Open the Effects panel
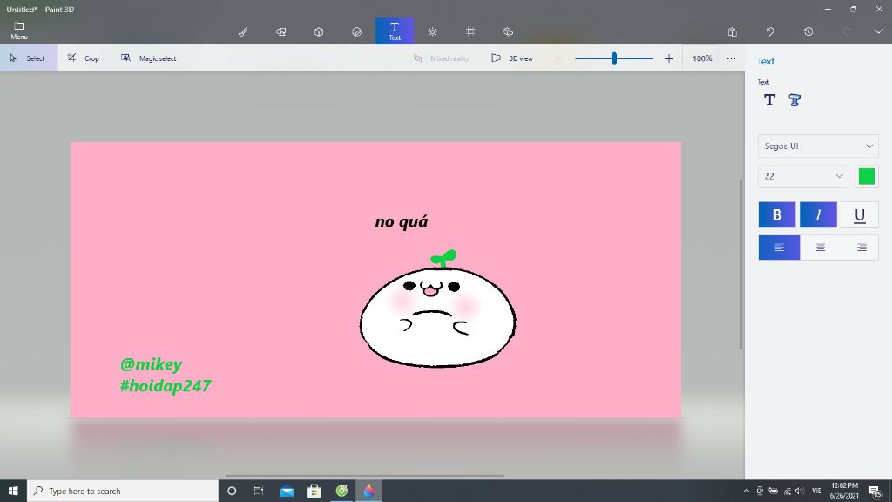This screenshot has width=892, height=502. (x=432, y=31)
